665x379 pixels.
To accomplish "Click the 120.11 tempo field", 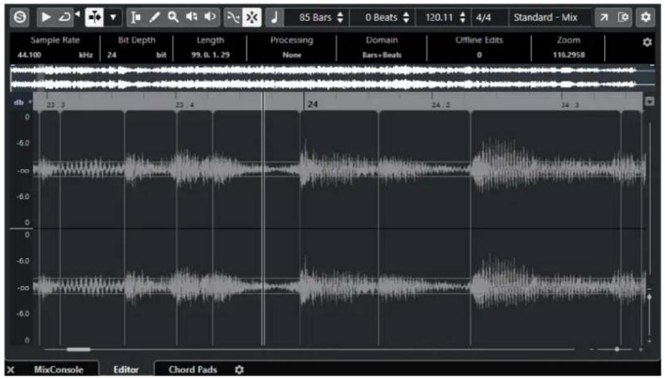I will tap(439, 17).
